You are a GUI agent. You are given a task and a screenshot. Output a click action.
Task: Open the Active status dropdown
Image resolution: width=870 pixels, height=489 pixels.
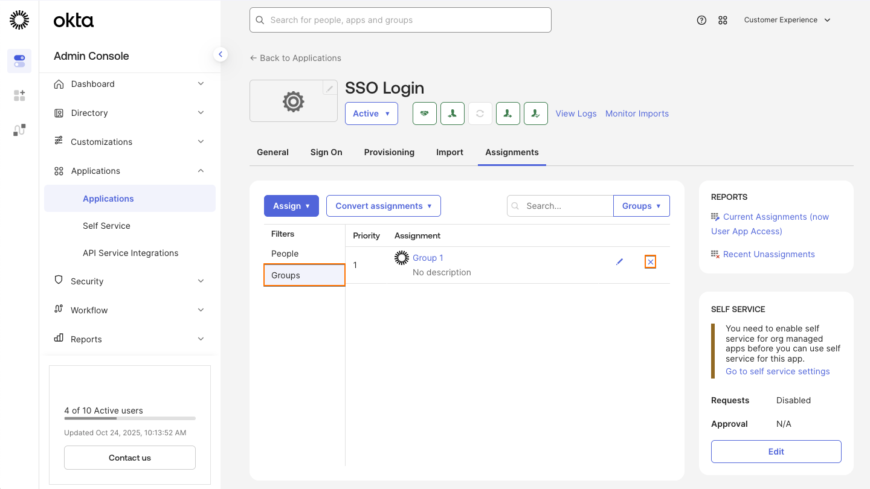click(x=371, y=113)
